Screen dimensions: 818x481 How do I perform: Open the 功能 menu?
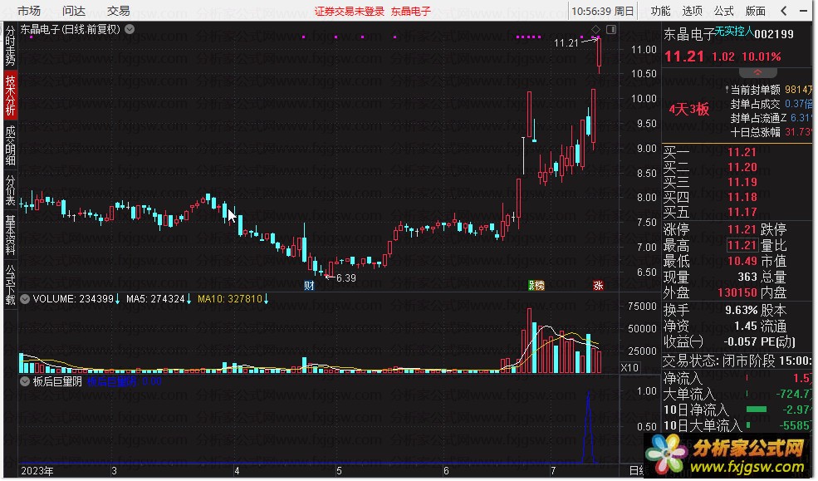click(x=660, y=11)
